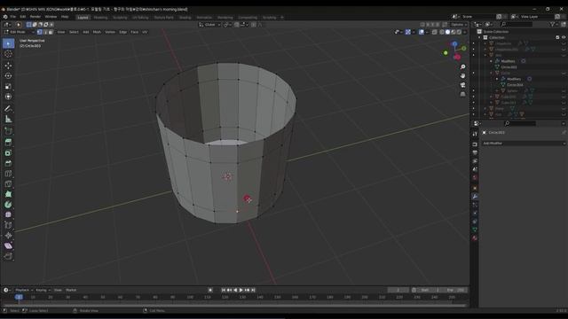Switch to Modeling workspace tab
568x319 pixels.
coord(100,18)
